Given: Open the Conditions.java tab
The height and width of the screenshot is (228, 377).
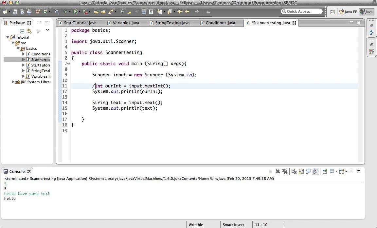Looking at the screenshot, I should 218,23.
